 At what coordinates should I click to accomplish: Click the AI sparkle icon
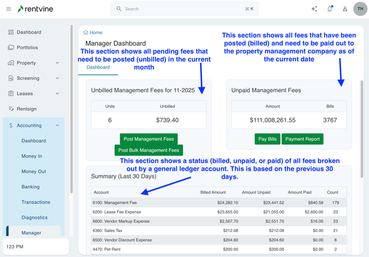[x=314, y=9]
